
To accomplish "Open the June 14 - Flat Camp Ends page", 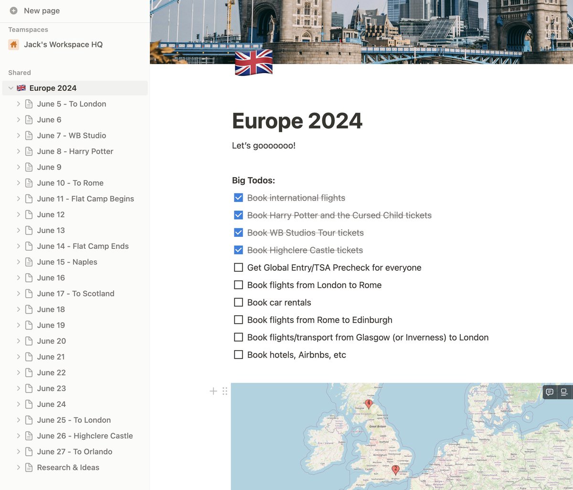I will [83, 246].
